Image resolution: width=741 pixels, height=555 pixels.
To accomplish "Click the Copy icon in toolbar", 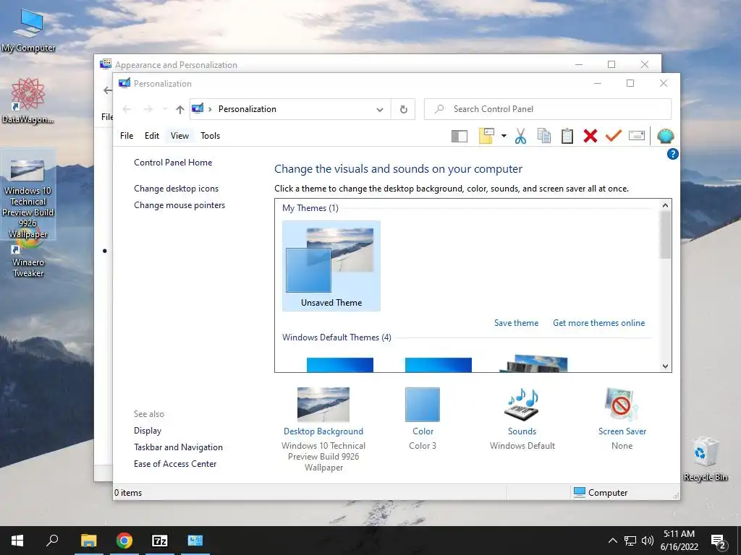I will coord(544,136).
